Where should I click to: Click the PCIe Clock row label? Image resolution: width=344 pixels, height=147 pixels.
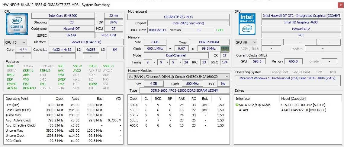tap(13, 141)
